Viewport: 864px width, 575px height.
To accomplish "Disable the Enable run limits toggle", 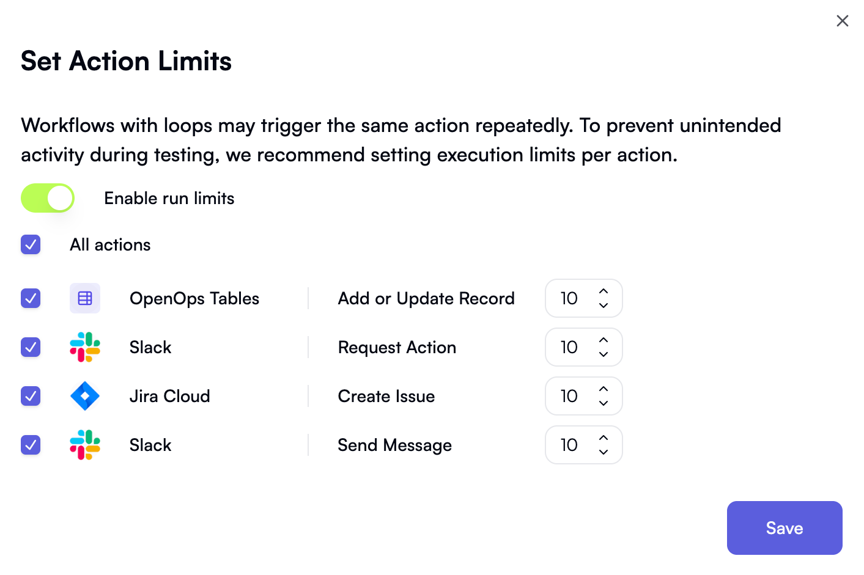I will tap(47, 198).
